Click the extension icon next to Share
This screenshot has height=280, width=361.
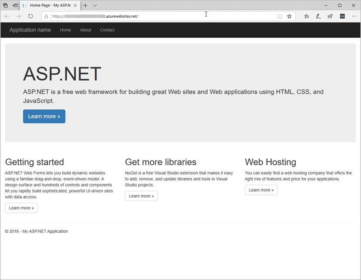point(342,16)
